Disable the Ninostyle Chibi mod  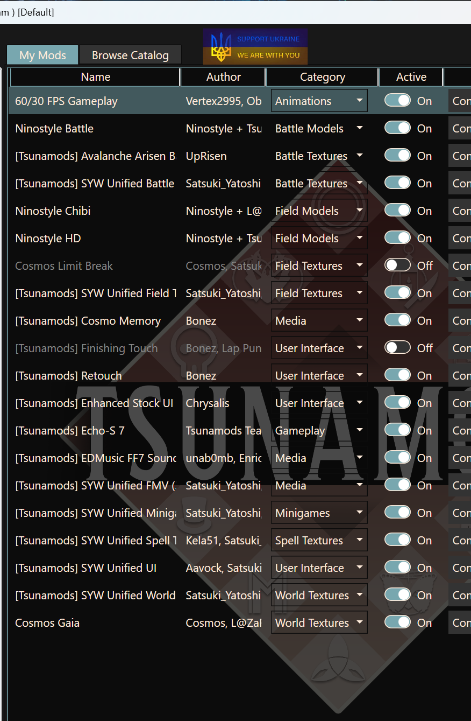pyautogui.click(x=398, y=211)
